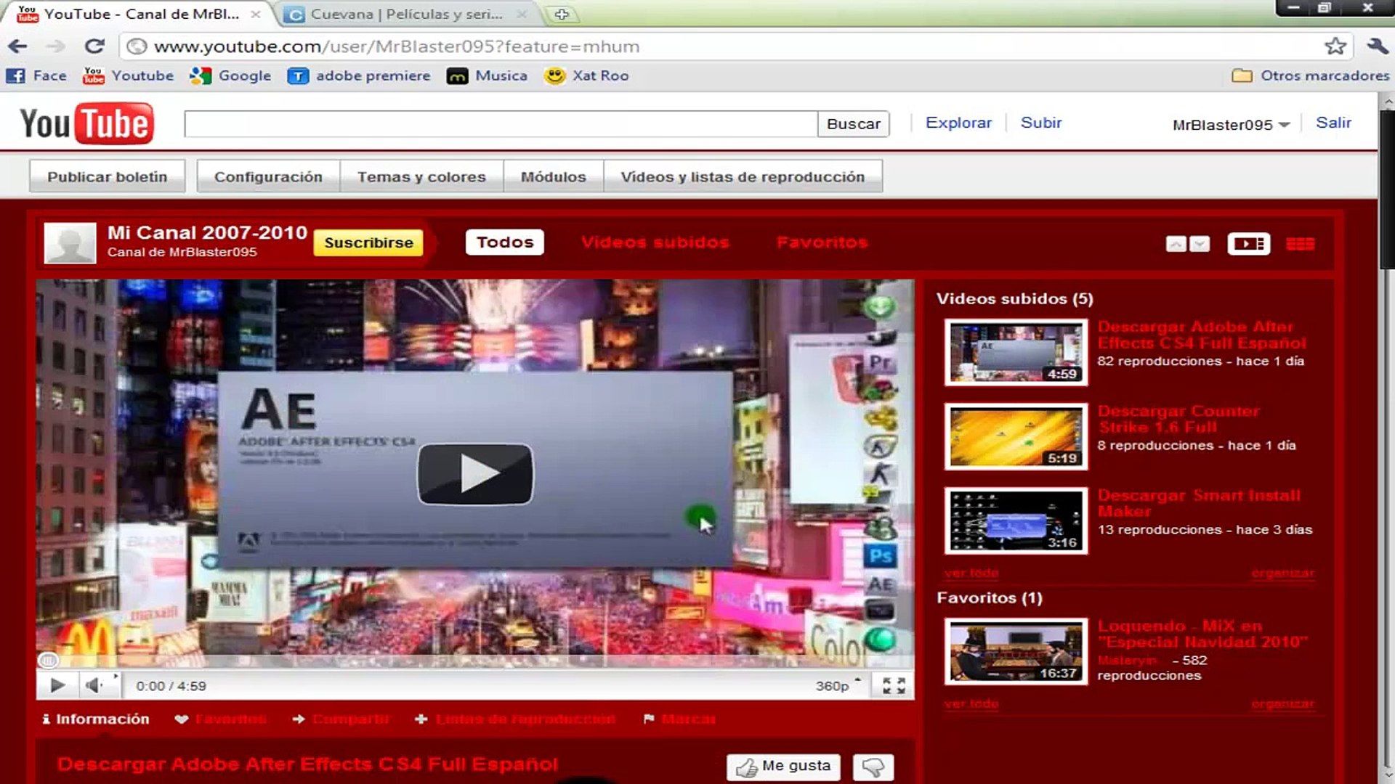Mute the video with speaker icon

point(94,685)
